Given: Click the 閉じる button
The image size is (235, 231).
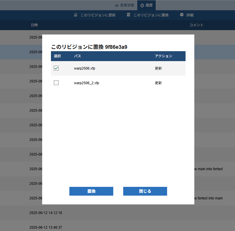Looking at the screenshot, I should click(145, 191).
